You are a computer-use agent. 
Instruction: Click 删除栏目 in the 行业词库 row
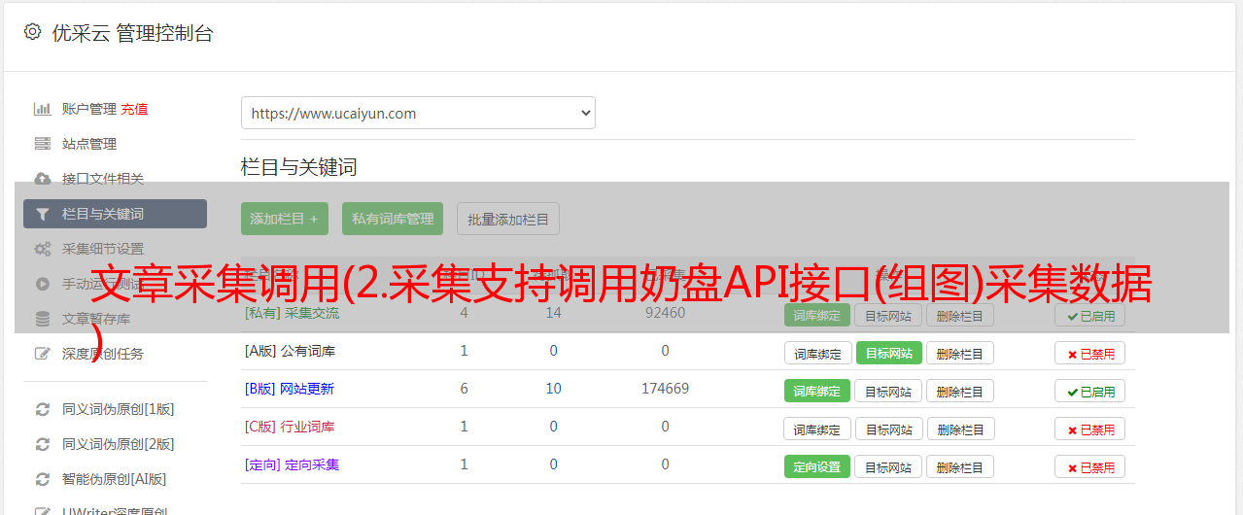tap(959, 429)
